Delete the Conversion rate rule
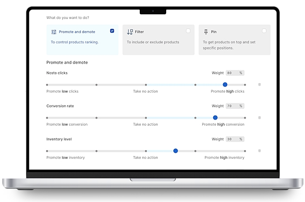Viewport: 305px width, 202px height. [259, 118]
